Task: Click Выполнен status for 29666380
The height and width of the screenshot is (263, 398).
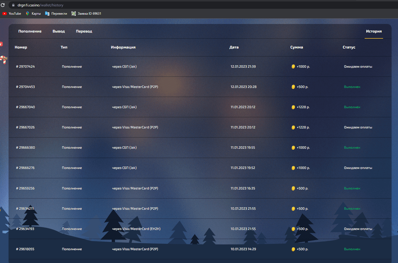Action: point(352,148)
